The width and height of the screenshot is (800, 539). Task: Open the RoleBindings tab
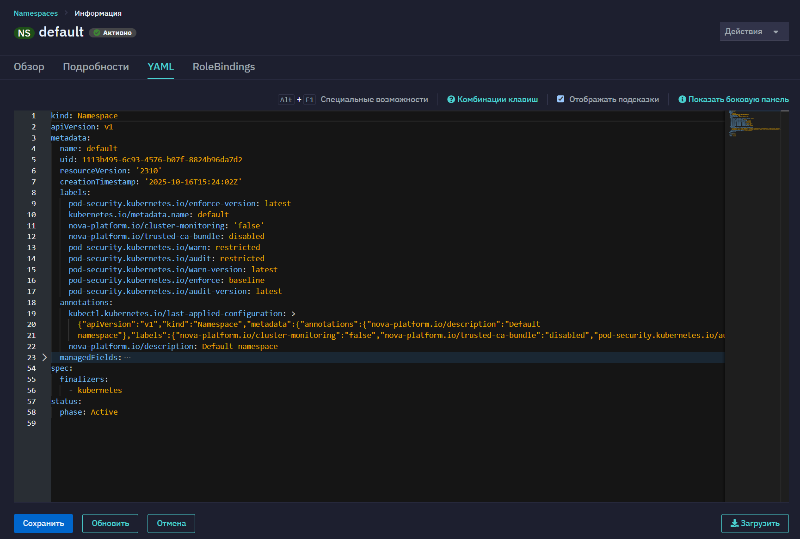pyautogui.click(x=224, y=67)
